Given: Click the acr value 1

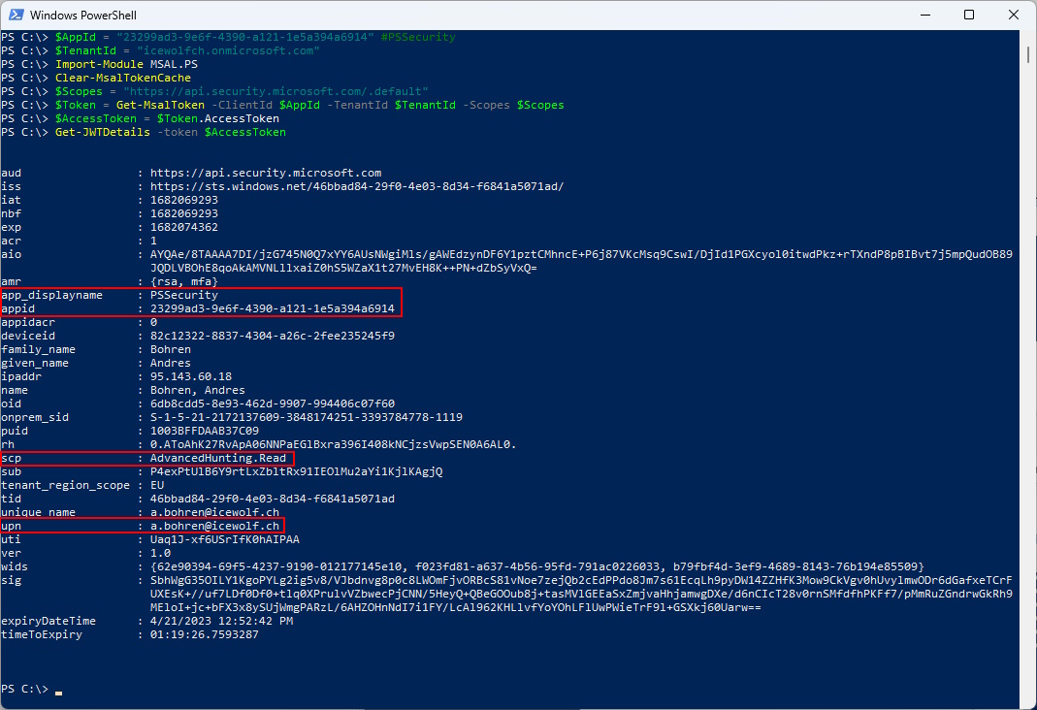Looking at the screenshot, I should click(x=153, y=241).
